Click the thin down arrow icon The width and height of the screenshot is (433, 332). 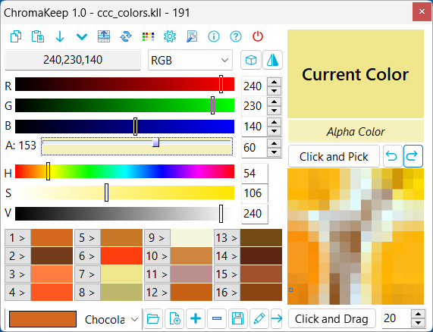(x=60, y=36)
